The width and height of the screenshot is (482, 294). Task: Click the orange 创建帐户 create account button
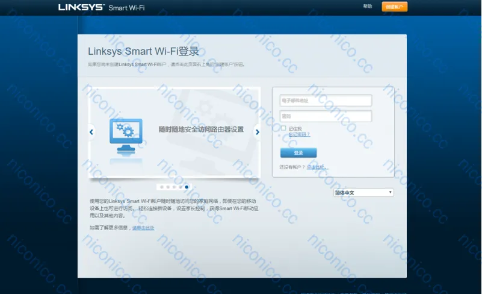point(395,7)
